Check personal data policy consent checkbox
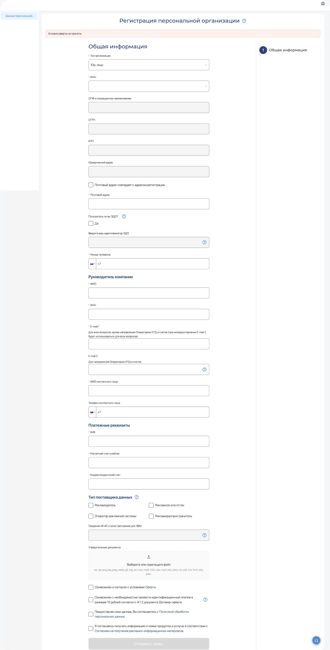The width and height of the screenshot is (330, 650). point(91,614)
